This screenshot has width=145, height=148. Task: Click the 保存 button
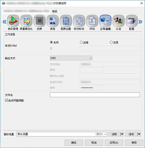click(x=131, y=134)
